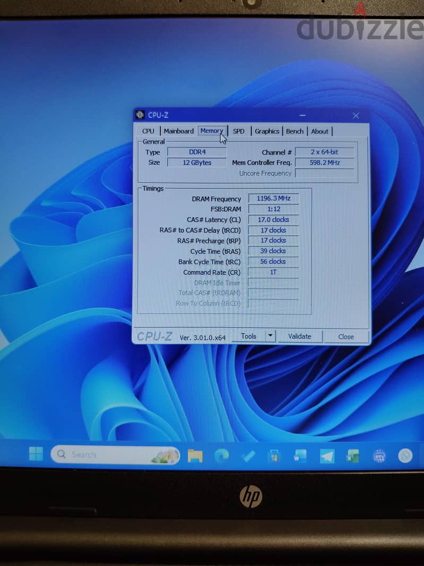Open File Explorer from the taskbar
Screen dimensions: 424x566
click(195, 456)
